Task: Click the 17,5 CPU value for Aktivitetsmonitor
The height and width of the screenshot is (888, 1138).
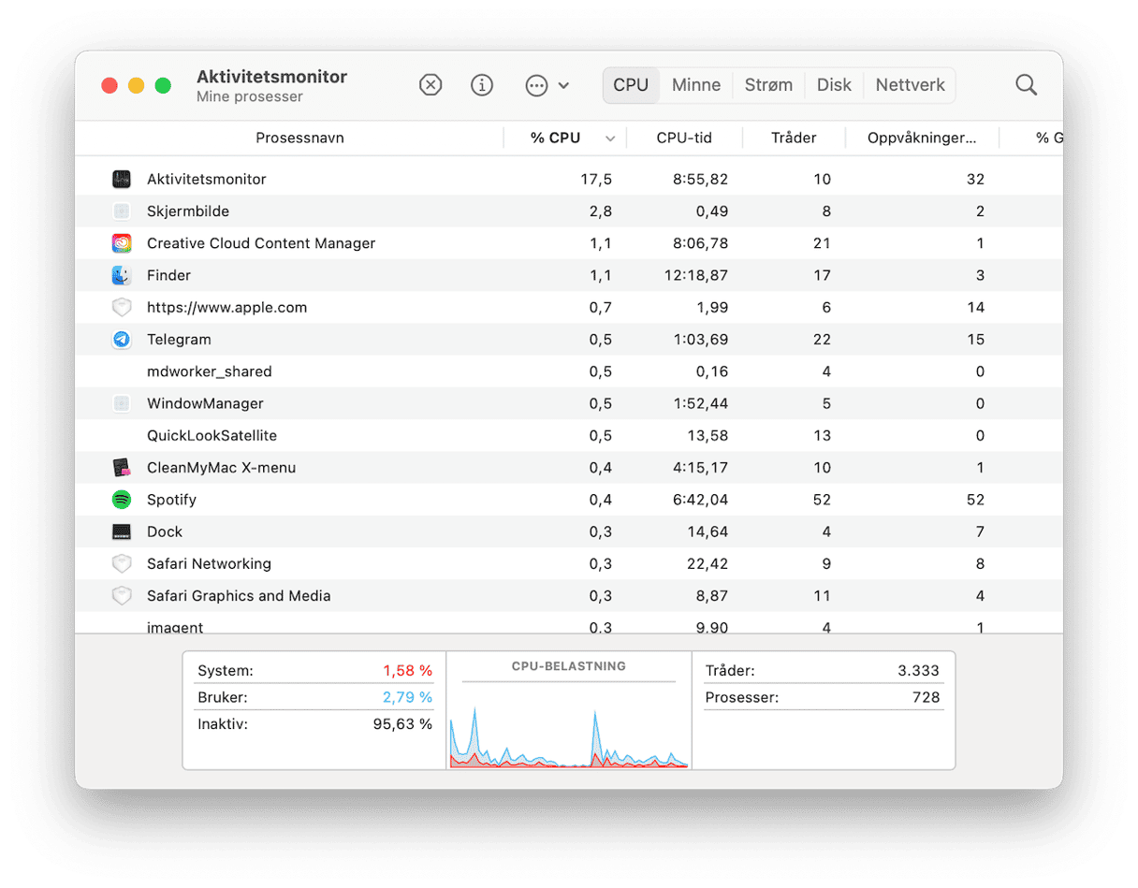Action: coord(596,179)
